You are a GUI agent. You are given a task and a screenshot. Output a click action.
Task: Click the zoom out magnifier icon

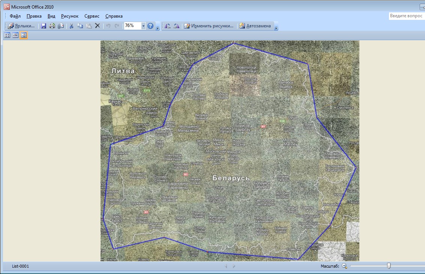point(344,266)
